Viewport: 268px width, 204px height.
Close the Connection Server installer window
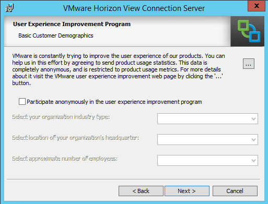(x=257, y=6)
